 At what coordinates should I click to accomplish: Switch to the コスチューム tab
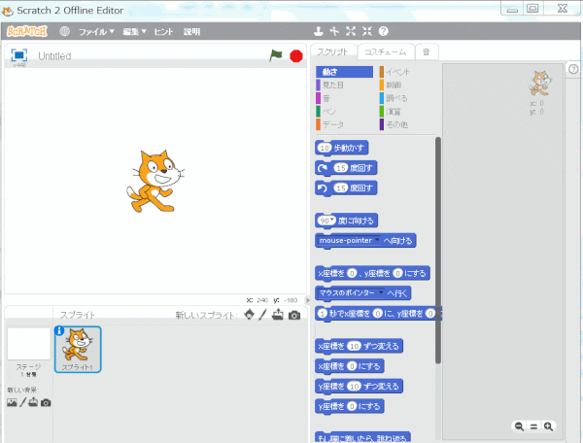(x=385, y=52)
